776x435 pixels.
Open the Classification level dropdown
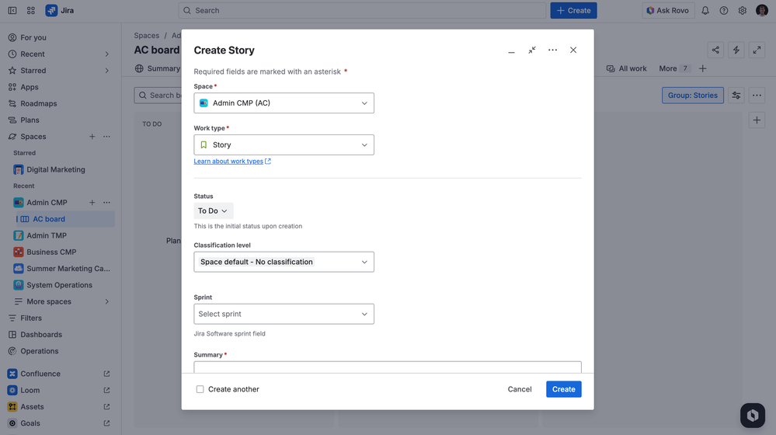[x=284, y=262]
